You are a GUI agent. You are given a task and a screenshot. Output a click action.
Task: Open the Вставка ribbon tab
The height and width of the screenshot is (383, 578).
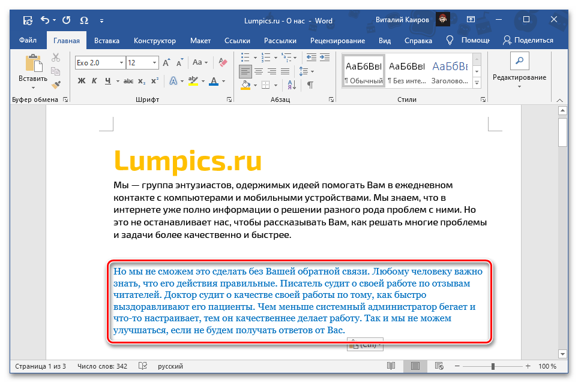pyautogui.click(x=106, y=41)
